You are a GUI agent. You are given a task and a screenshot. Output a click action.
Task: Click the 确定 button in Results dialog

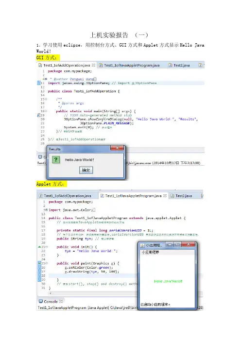coord(86,170)
